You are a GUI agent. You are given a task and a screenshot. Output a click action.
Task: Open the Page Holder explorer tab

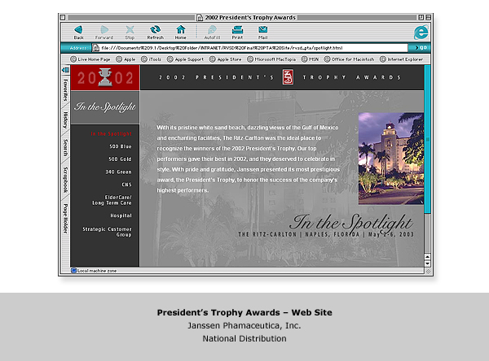click(x=65, y=219)
